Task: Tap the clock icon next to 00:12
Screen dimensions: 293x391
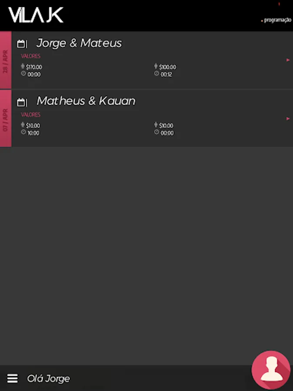Action: tap(156, 73)
